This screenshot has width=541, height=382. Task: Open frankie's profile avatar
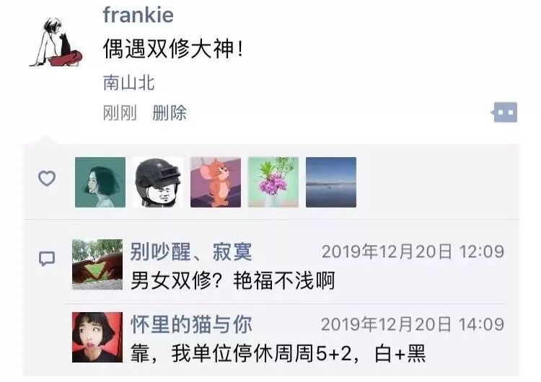coord(56,42)
